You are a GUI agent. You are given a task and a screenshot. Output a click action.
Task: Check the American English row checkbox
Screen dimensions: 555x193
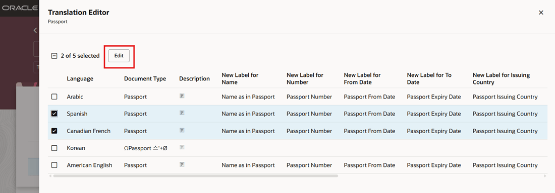tap(54, 165)
